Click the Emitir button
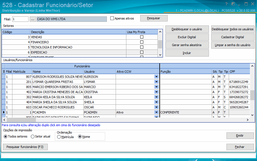The height and width of the screenshot is (161, 257). coord(240,136)
